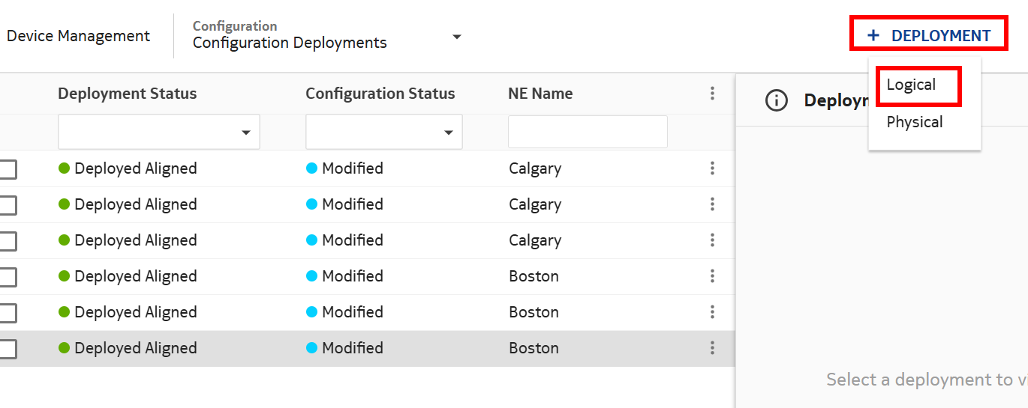This screenshot has width=1028, height=408.
Task: Choose Logical from the deployment menu
Action: coord(911,85)
